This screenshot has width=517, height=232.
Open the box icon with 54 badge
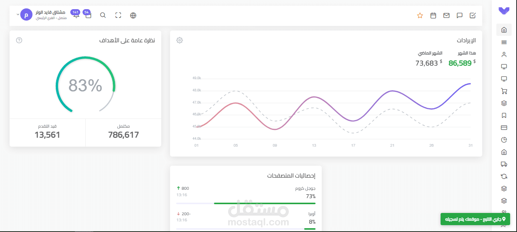[x=88, y=14]
